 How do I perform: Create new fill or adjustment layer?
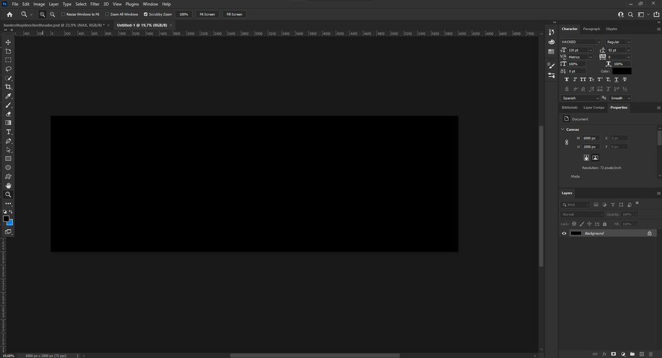coord(623,354)
